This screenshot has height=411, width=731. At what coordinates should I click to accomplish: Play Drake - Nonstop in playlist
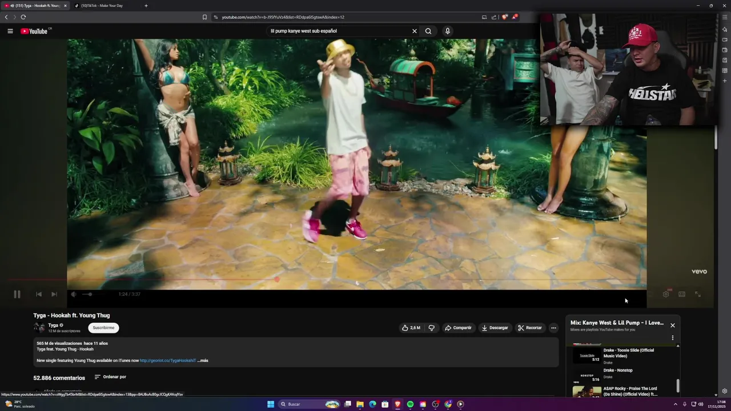tap(622, 374)
